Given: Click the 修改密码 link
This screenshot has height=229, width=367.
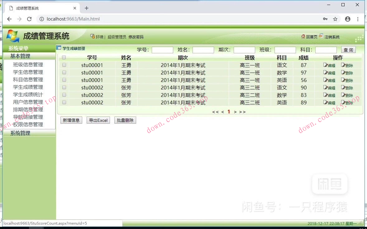Looking at the screenshot, I should [x=136, y=36].
